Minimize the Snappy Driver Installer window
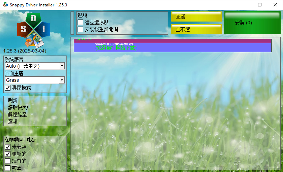 click(244, 5)
